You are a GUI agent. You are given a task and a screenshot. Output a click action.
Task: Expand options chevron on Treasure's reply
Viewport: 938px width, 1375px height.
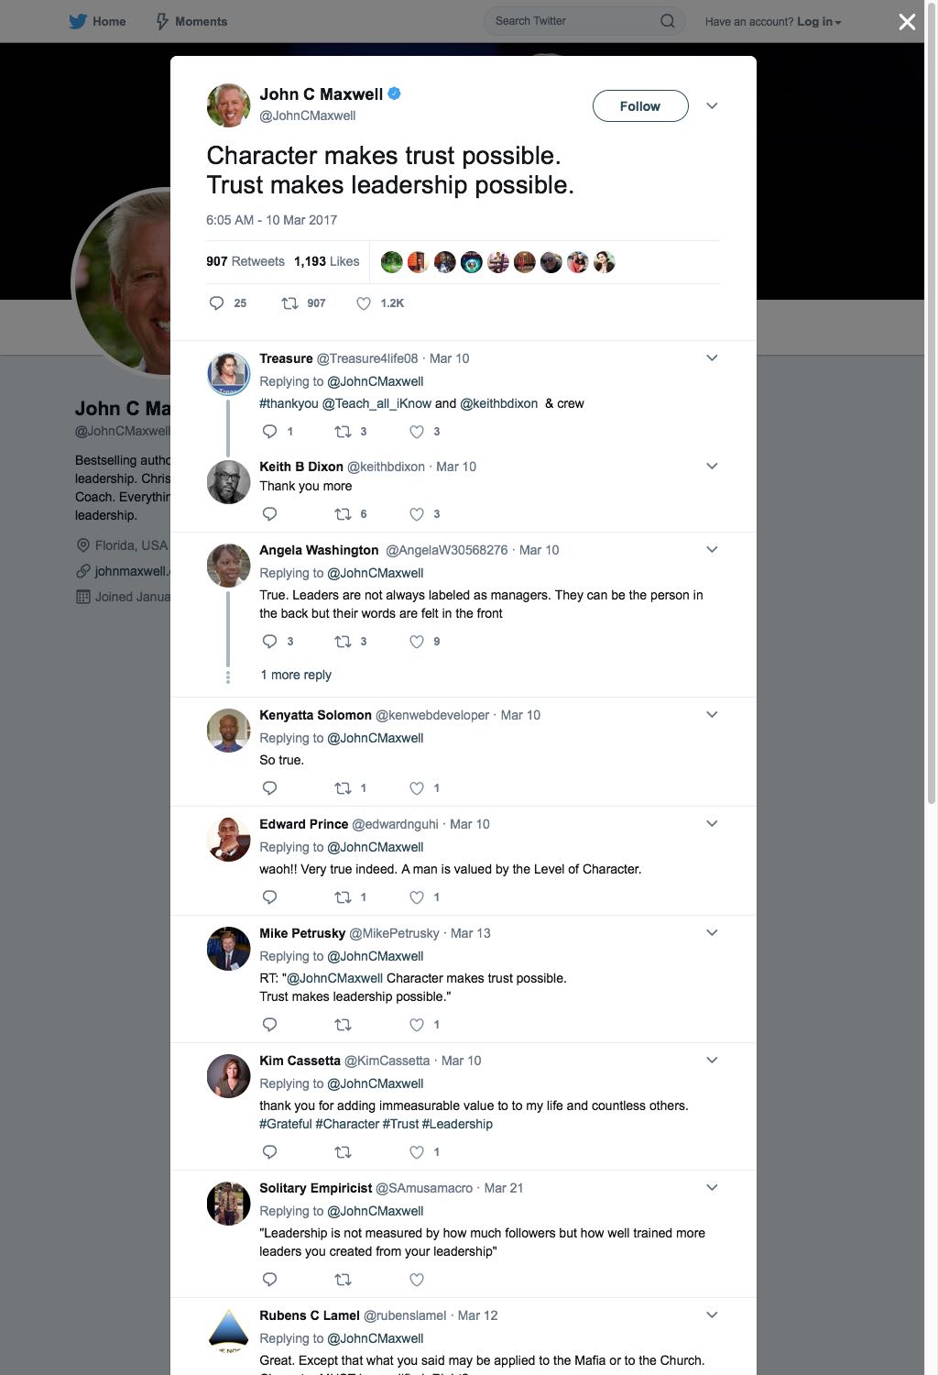(712, 358)
